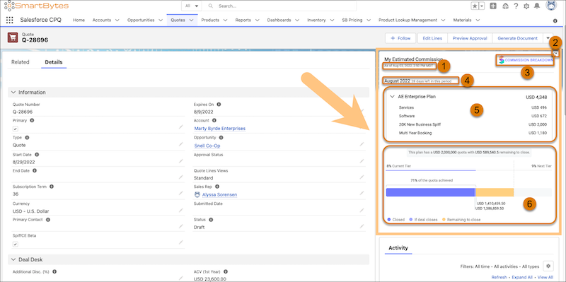
Task: Open the setup gear icon
Action: tap(526, 6)
